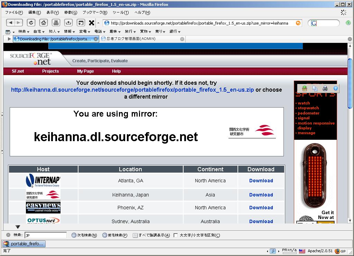
Task: Expand the 電話 bookmark folder
Action: tap(100, 31)
